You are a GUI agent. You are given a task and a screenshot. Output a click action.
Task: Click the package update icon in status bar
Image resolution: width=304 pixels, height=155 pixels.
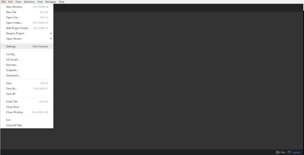pyautogui.click(x=289, y=152)
